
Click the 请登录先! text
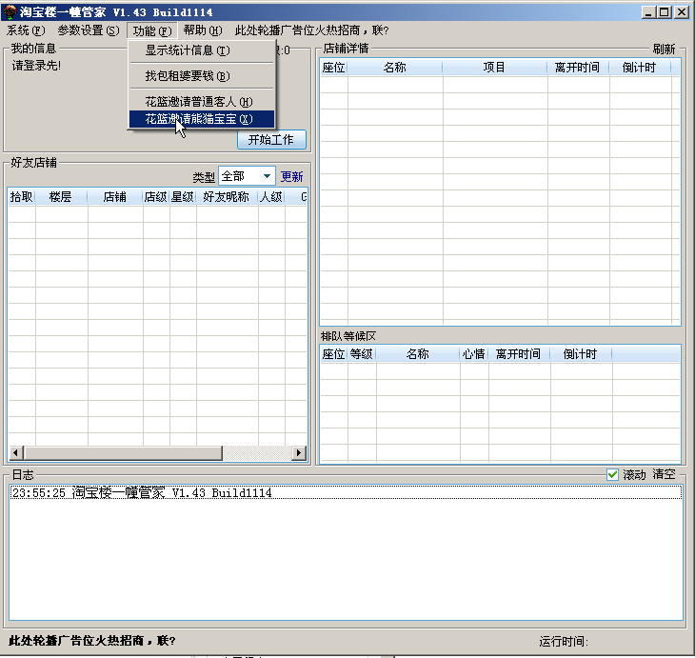[36, 66]
